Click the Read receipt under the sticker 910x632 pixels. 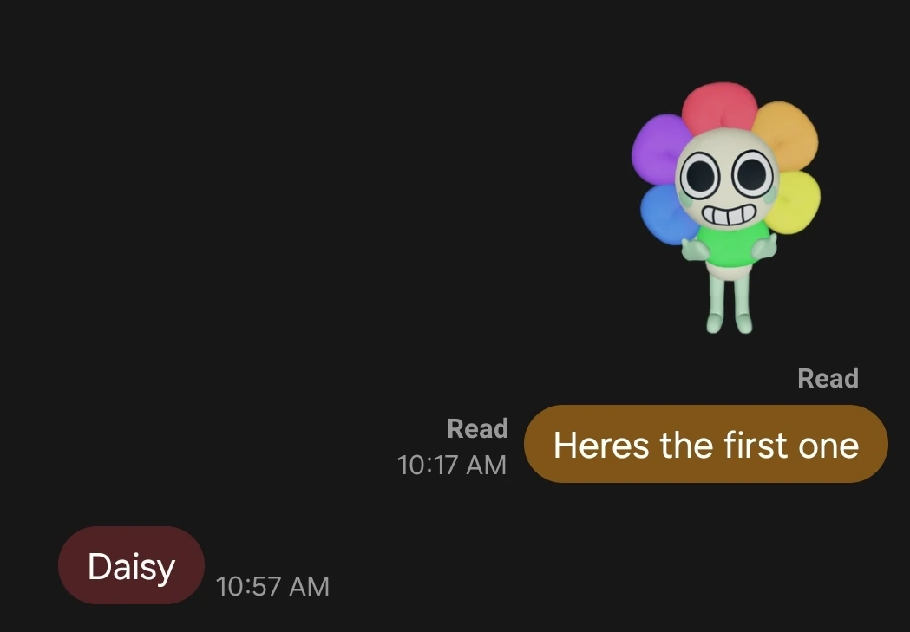pyautogui.click(x=828, y=379)
